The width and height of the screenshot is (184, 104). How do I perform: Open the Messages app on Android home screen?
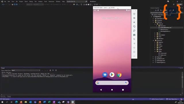click(105, 75)
